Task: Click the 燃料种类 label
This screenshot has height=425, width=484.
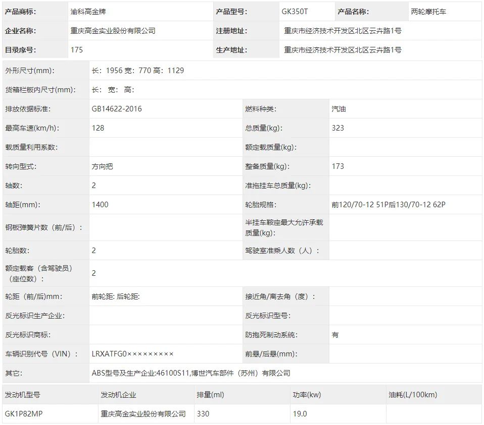Action: pyautogui.click(x=261, y=109)
